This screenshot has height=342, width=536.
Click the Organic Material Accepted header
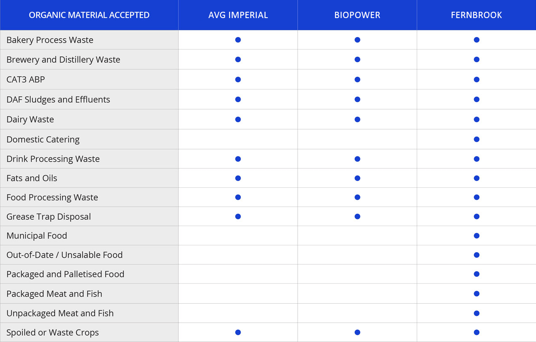click(89, 15)
